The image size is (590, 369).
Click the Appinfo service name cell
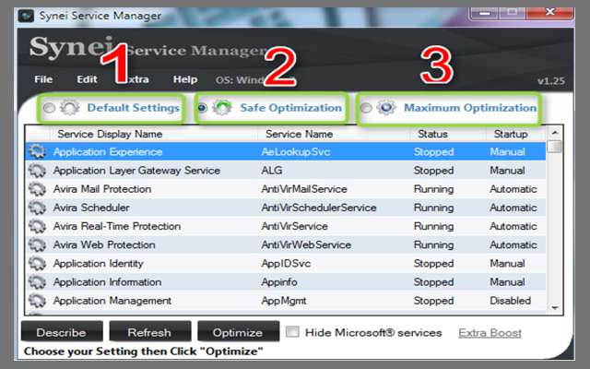tap(279, 282)
